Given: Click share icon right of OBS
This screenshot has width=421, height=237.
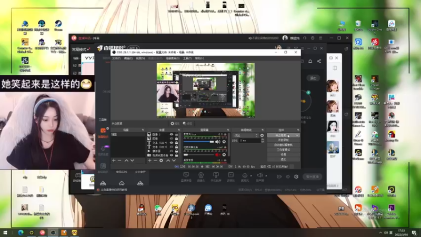Looking at the screenshot, I should click(x=319, y=61).
